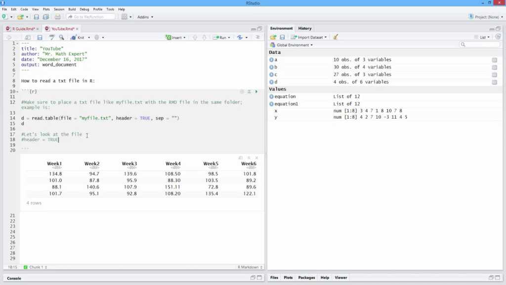View data frame b grid icon
Image resolution: width=506 pixels, height=285 pixels.
point(494,67)
